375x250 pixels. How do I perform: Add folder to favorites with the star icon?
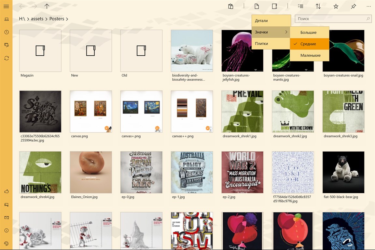pos(336,7)
